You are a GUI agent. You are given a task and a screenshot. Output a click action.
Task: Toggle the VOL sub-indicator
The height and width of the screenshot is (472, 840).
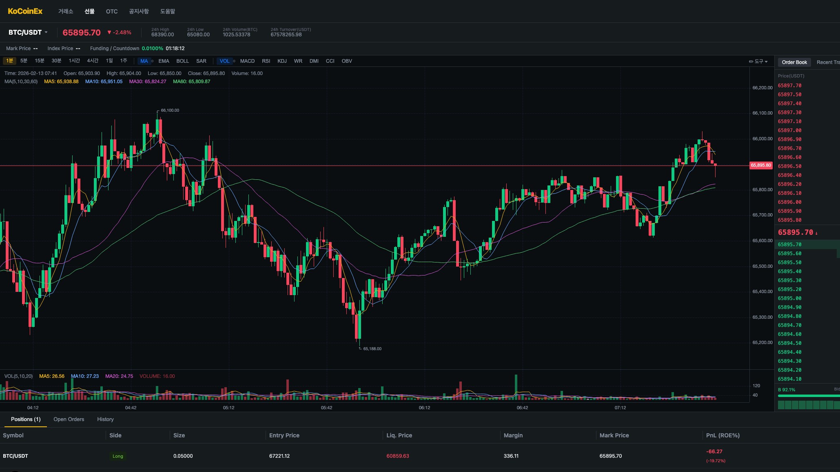(224, 61)
